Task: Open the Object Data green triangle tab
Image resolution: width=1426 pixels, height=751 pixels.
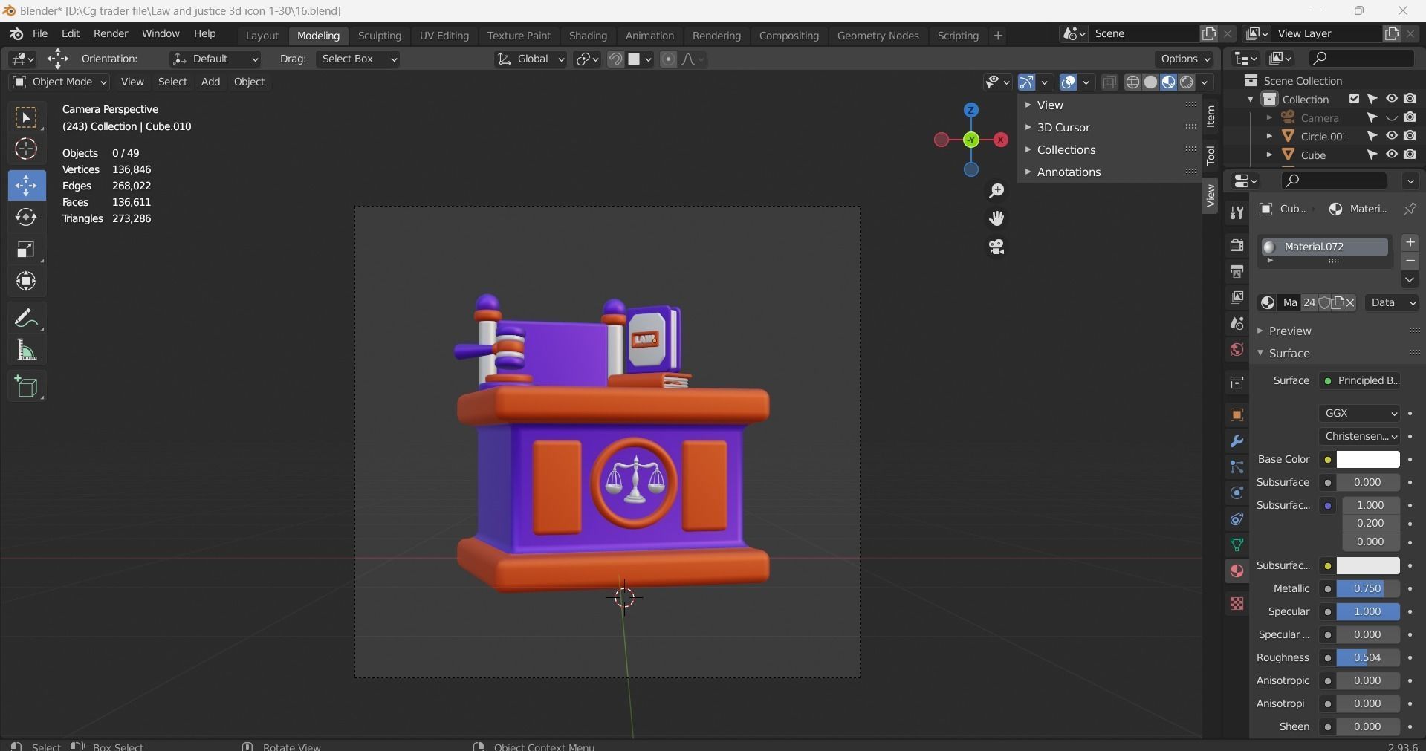Action: click(1237, 544)
